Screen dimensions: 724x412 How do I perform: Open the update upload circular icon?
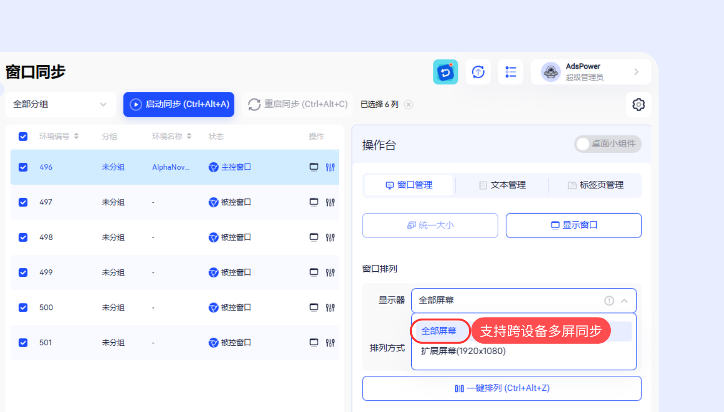click(x=478, y=72)
